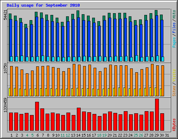Select green weekend day label 4
This screenshot has width=178, height=139.
click(x=27, y=135)
